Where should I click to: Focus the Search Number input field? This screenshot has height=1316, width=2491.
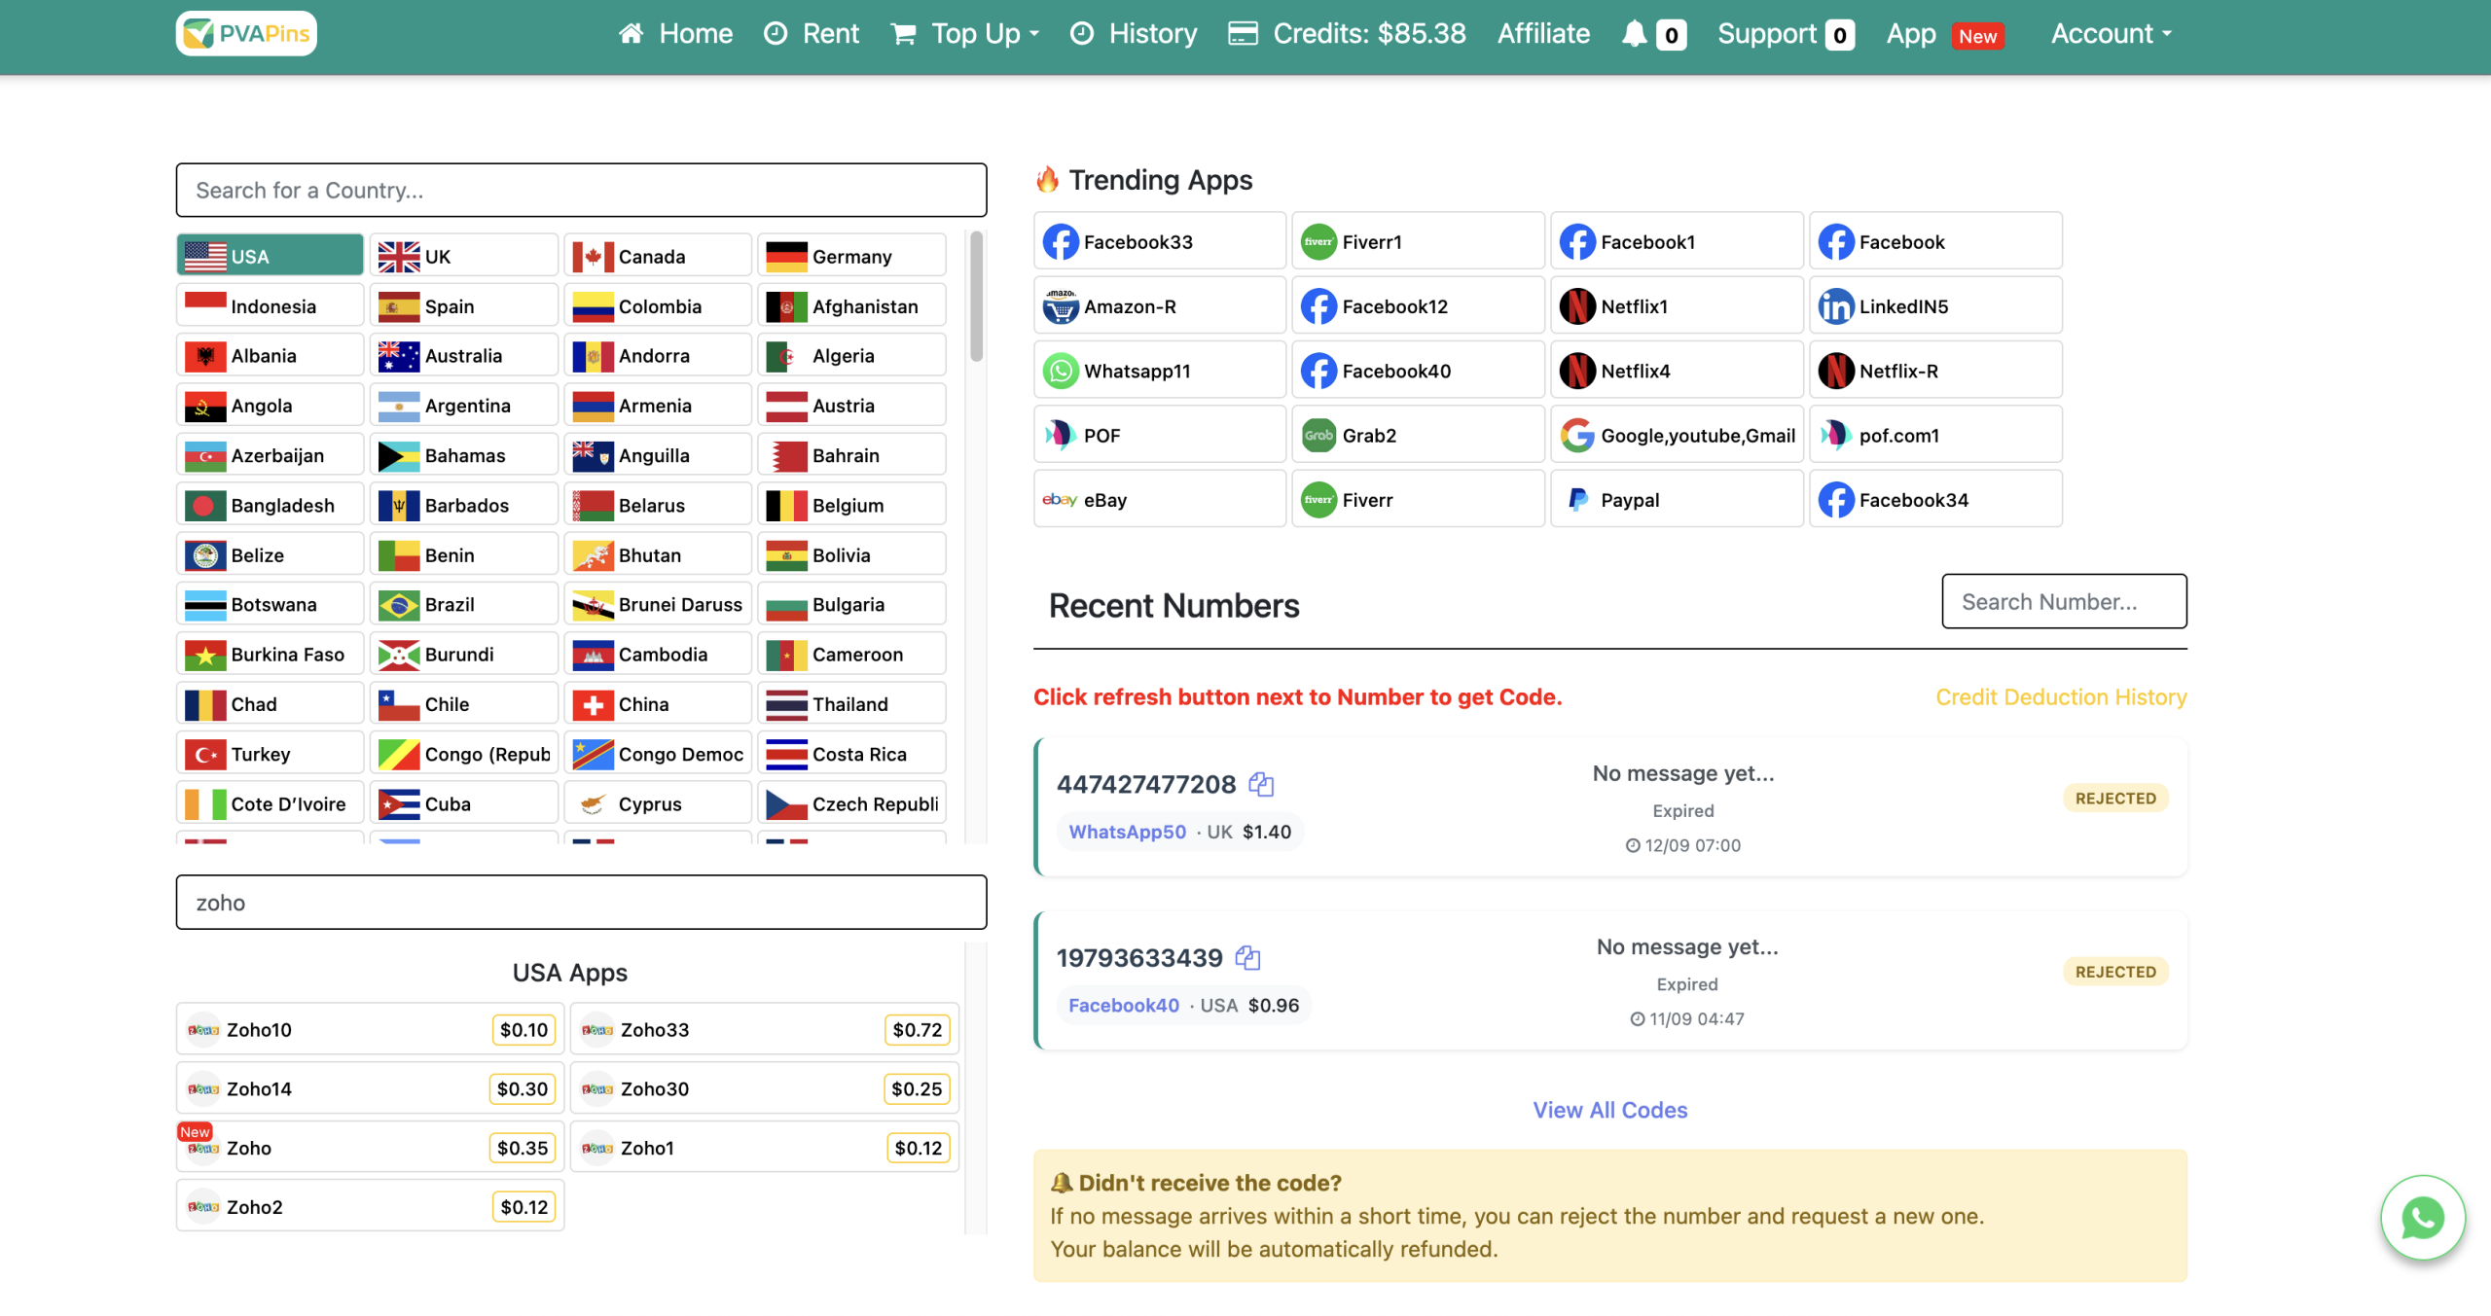[x=2063, y=601]
